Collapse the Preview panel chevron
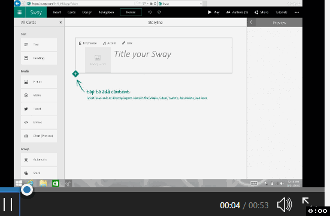This screenshot has width=330, height=216. (251, 22)
